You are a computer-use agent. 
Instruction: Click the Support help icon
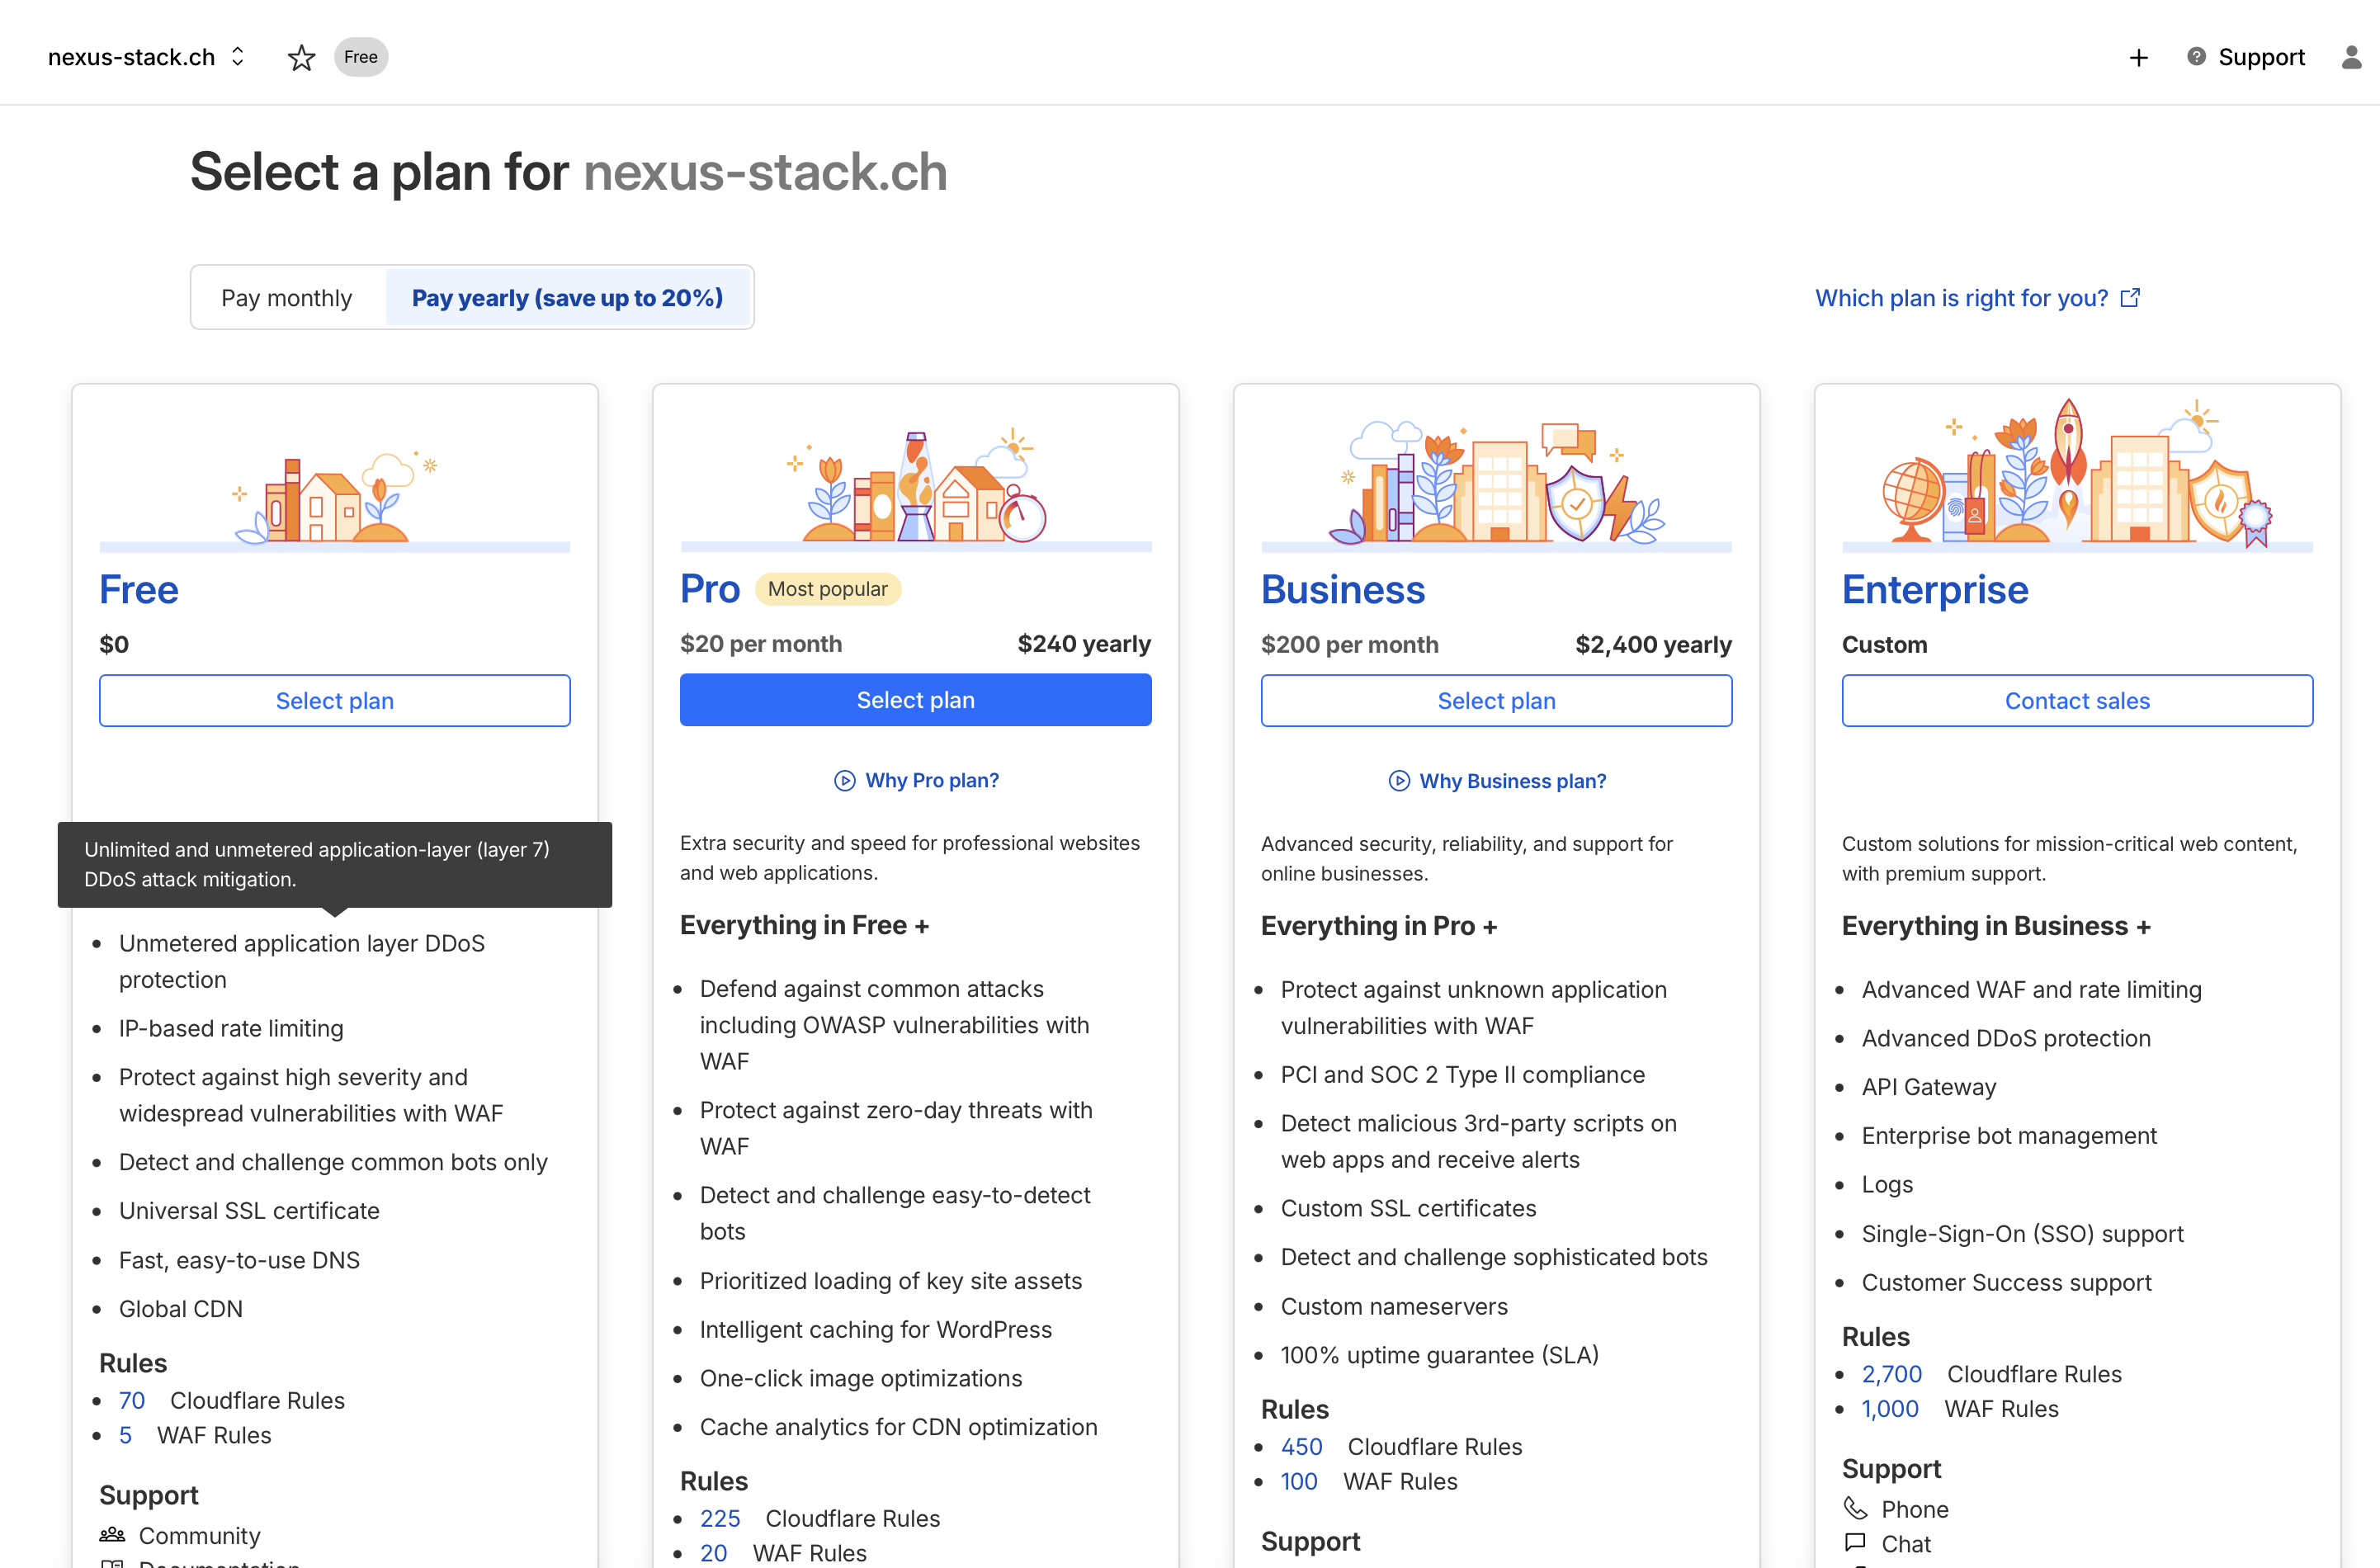[2196, 57]
